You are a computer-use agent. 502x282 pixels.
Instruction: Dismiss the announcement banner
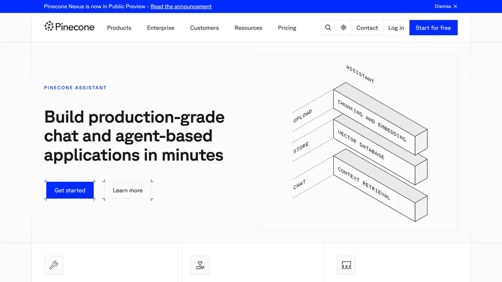tap(446, 6)
